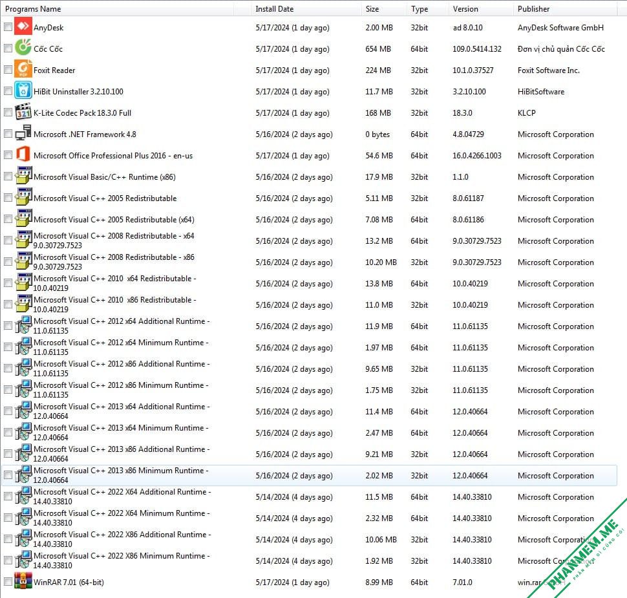Click the Visual C++ 2013 x86 Additional Runtime icon
Screen dimensions: 627x598
(23, 453)
